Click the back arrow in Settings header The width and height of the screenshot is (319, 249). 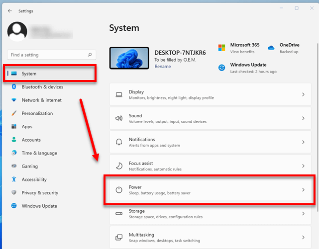pos(10,11)
